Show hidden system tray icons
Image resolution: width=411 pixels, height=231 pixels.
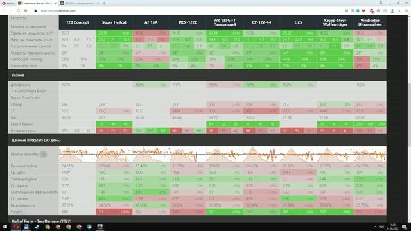[375, 227]
